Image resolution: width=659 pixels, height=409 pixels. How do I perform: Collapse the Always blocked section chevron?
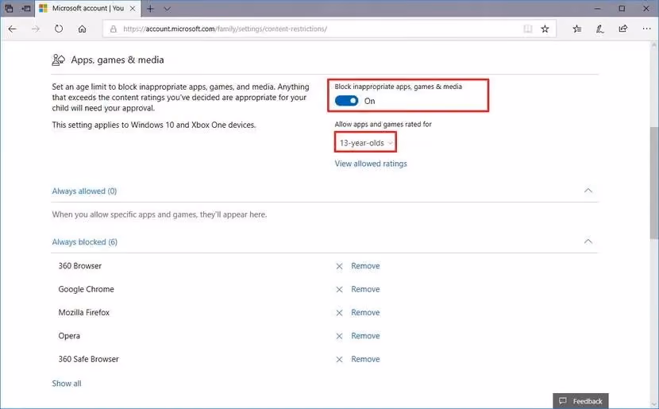click(588, 241)
